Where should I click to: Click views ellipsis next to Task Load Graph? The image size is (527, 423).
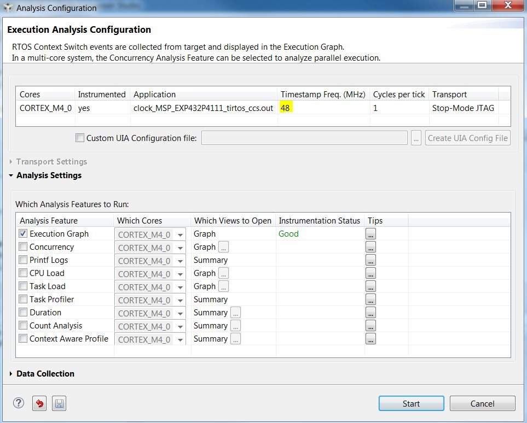point(223,286)
